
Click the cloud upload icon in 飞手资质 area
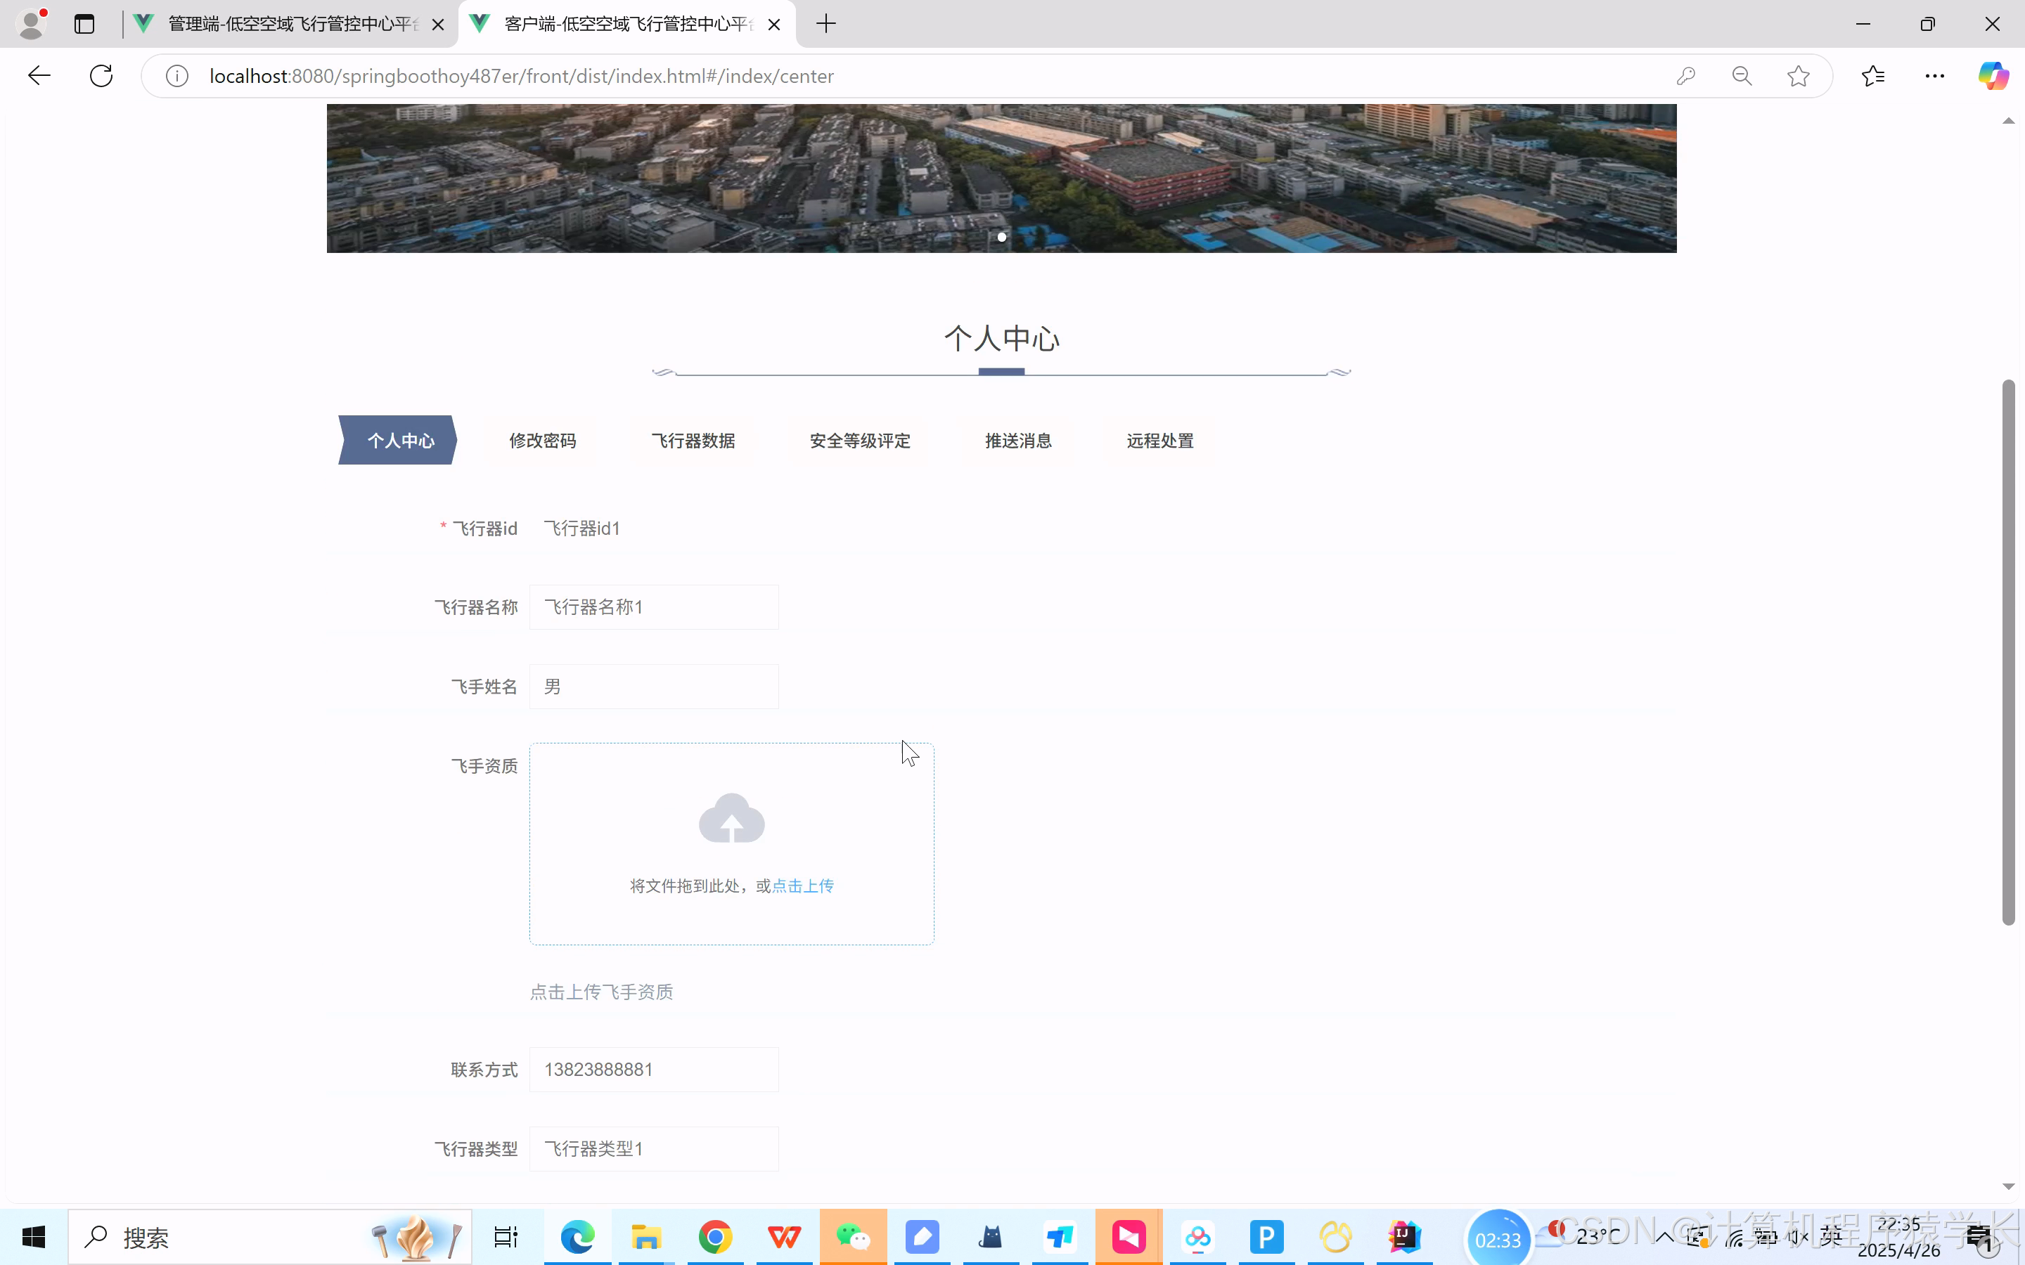[x=731, y=817]
